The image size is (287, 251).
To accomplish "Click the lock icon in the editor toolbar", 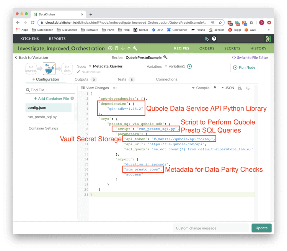I will click(x=240, y=88).
